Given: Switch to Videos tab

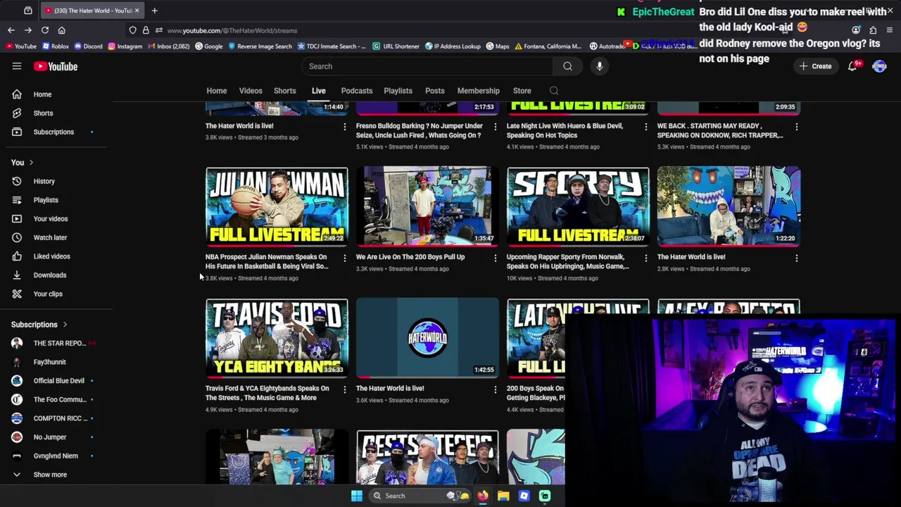Looking at the screenshot, I should (251, 91).
